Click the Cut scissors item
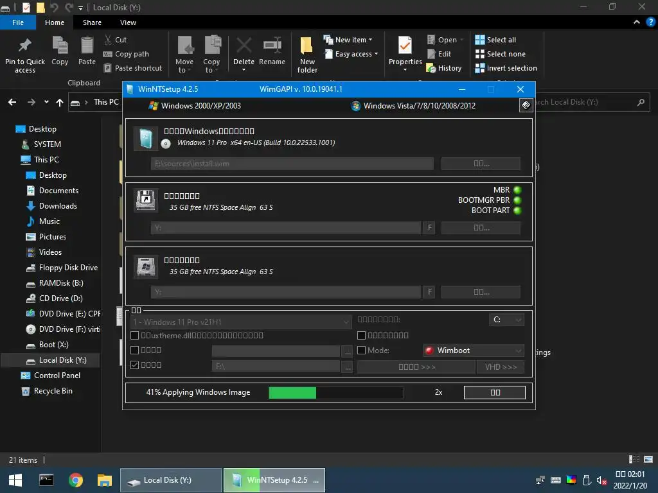 pos(116,40)
